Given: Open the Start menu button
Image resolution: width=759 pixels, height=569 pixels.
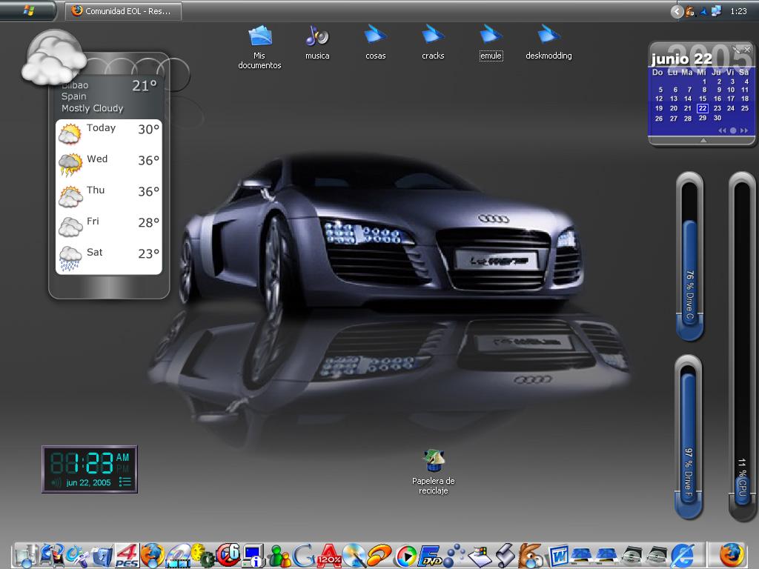Looking at the screenshot, I should tap(28, 11).
